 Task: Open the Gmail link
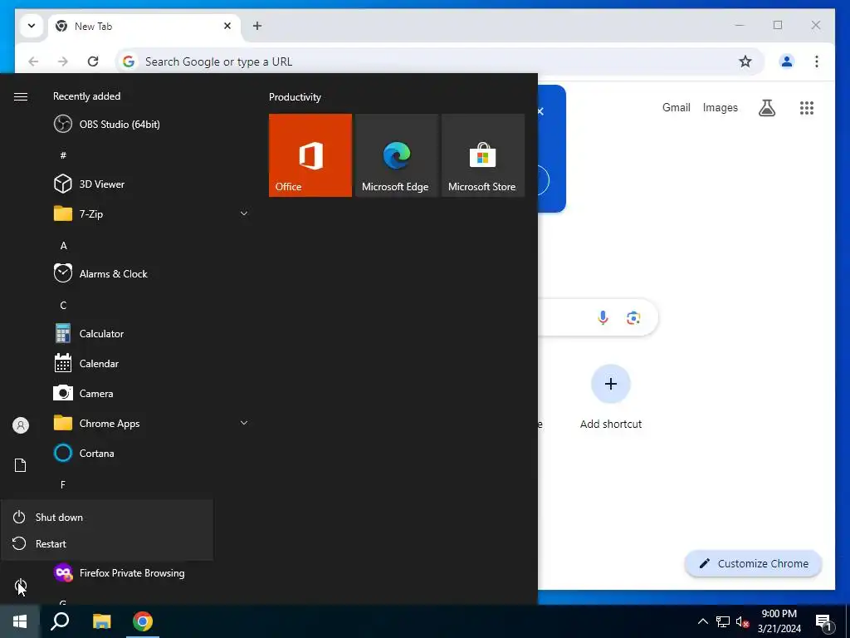(x=676, y=107)
